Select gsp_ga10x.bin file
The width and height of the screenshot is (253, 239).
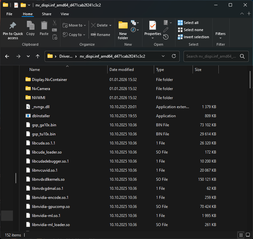(121, 125)
